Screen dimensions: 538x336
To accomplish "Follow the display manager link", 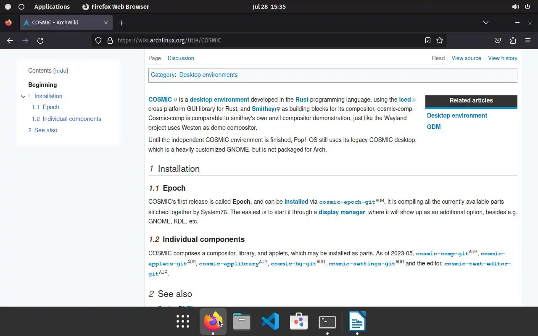I will [342, 212].
